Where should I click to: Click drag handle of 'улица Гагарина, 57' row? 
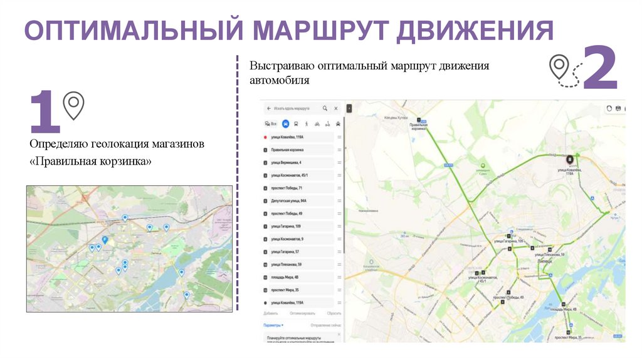339,252
